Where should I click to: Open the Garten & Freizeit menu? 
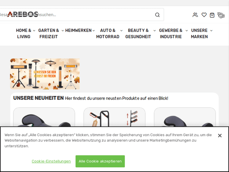point(49,34)
